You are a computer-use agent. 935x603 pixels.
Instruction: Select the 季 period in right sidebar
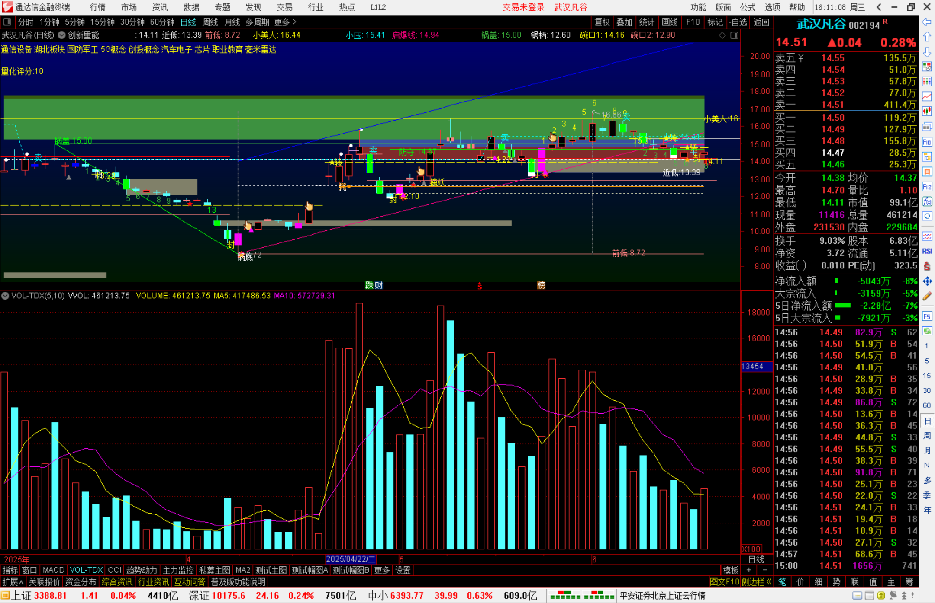tap(927, 495)
